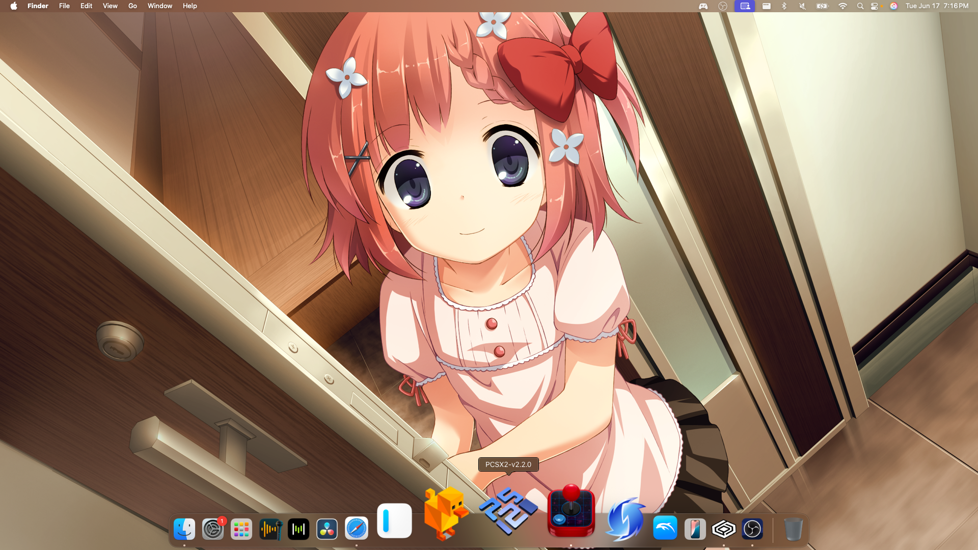The image size is (978, 550).
Task: Open System Settings with the red badge
Action: click(x=213, y=530)
